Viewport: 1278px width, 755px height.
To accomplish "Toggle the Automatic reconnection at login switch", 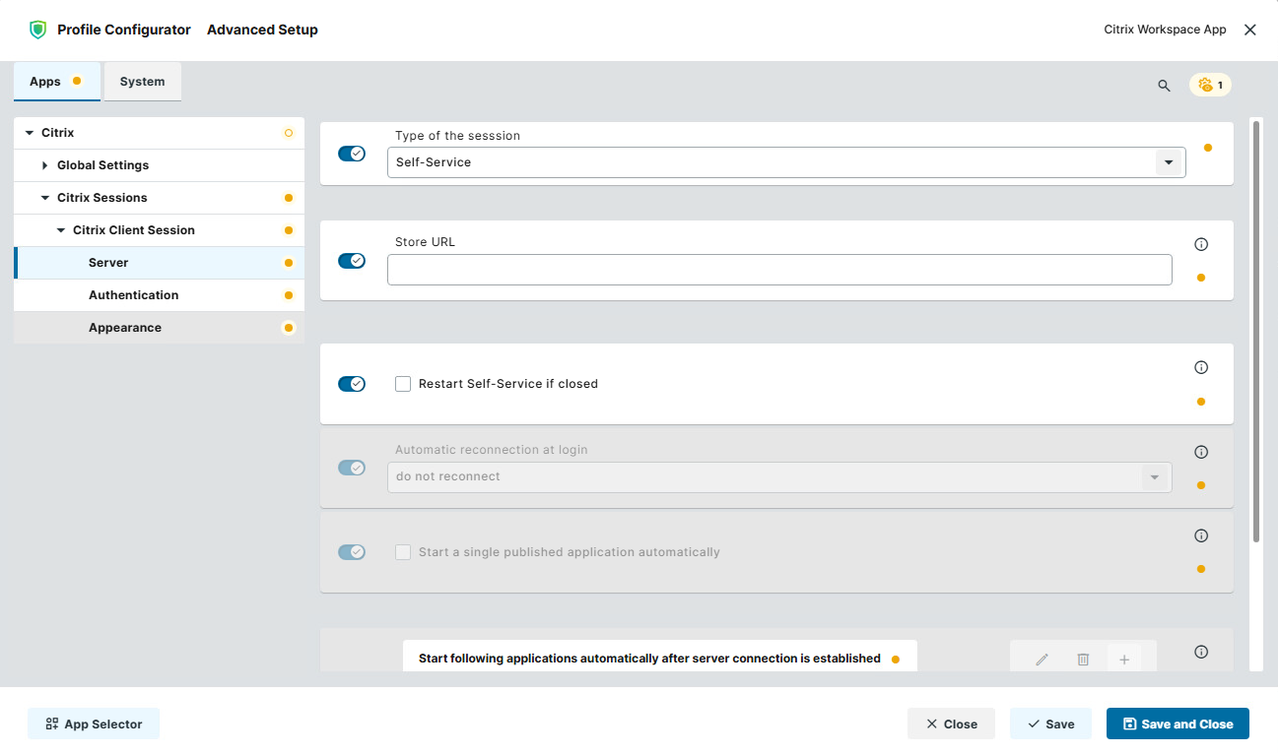I will [x=352, y=468].
